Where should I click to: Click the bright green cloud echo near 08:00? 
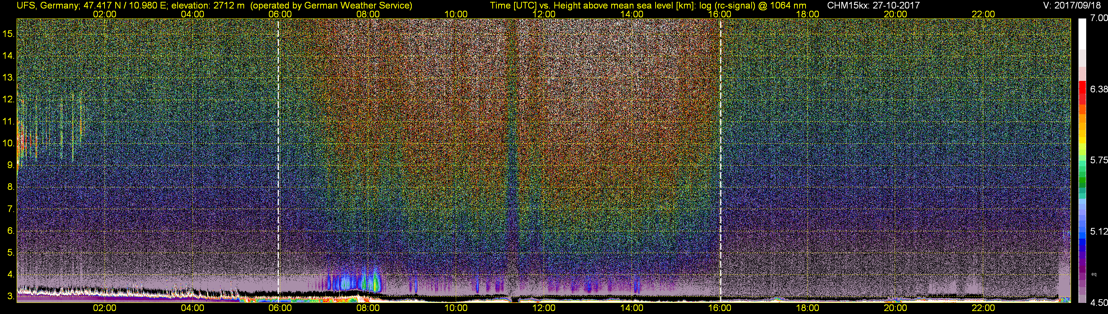click(x=376, y=283)
